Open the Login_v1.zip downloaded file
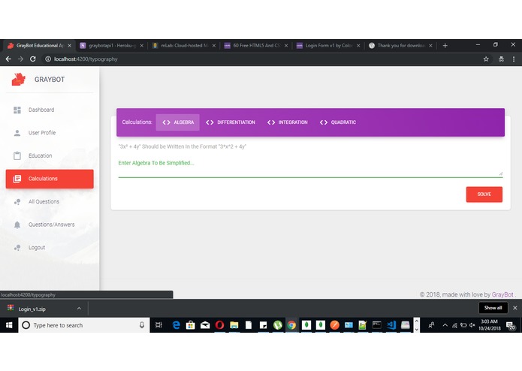The width and height of the screenshot is (522, 371). click(32, 309)
